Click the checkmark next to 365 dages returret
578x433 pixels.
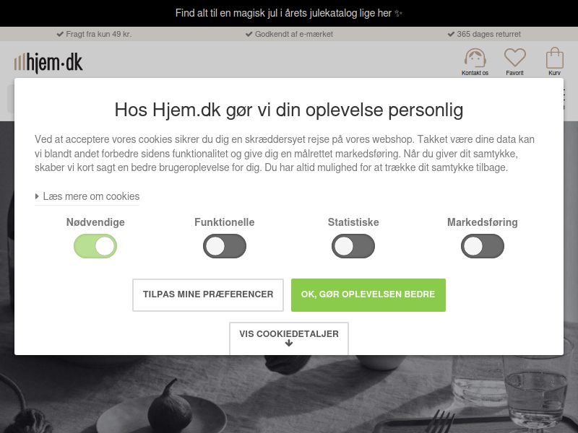[451, 34]
